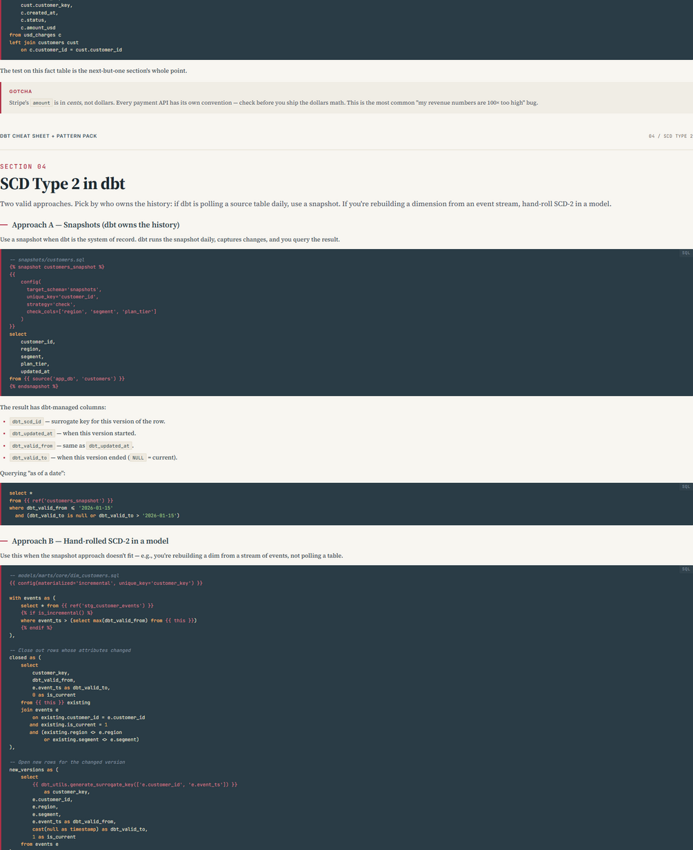
Task: Select the 'Approach B — Hand-rolled SCD-2' subheading
Action: tap(90, 541)
